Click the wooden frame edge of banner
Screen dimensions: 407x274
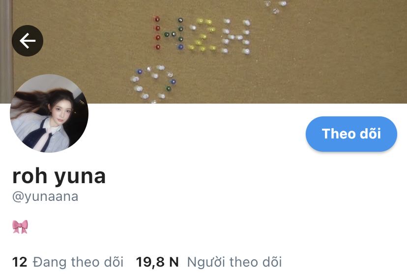click(x=6, y=52)
